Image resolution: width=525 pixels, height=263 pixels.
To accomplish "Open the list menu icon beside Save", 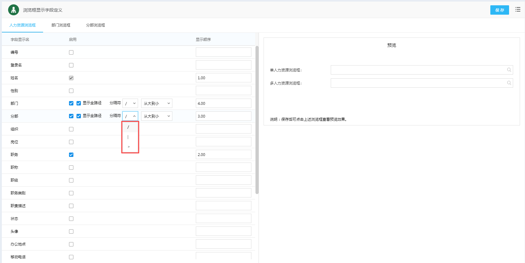I will point(518,10).
